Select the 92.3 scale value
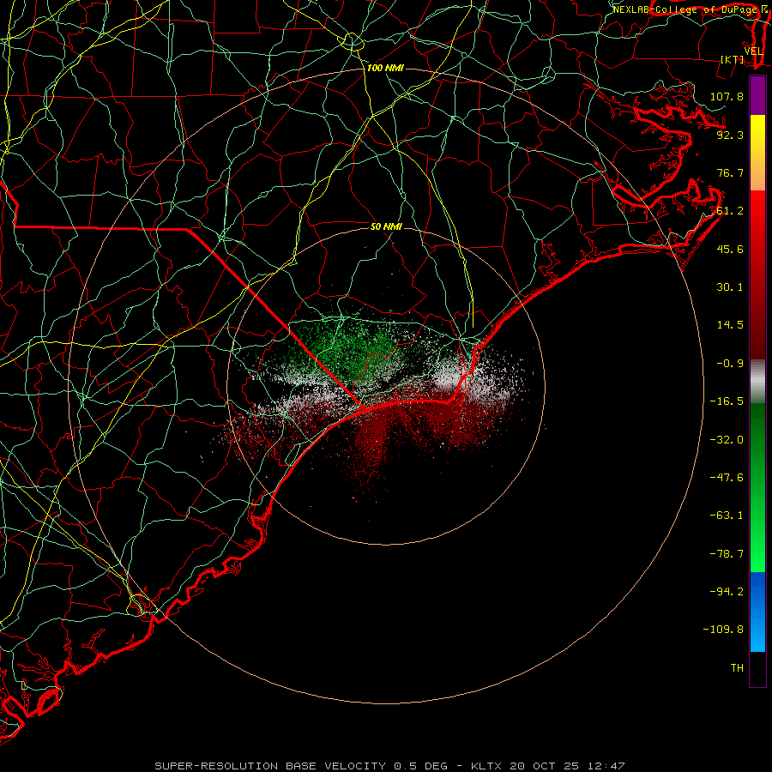Screen dimensions: 772x772 point(730,135)
